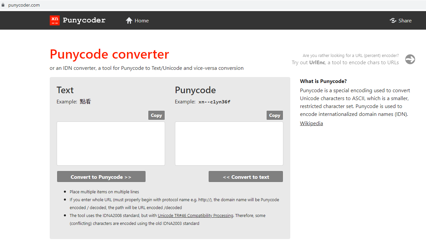
Task: Click Convert to text button
Action: (246, 177)
